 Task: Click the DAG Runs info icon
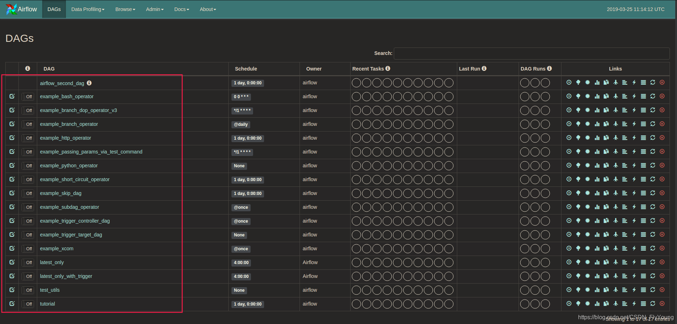point(549,68)
